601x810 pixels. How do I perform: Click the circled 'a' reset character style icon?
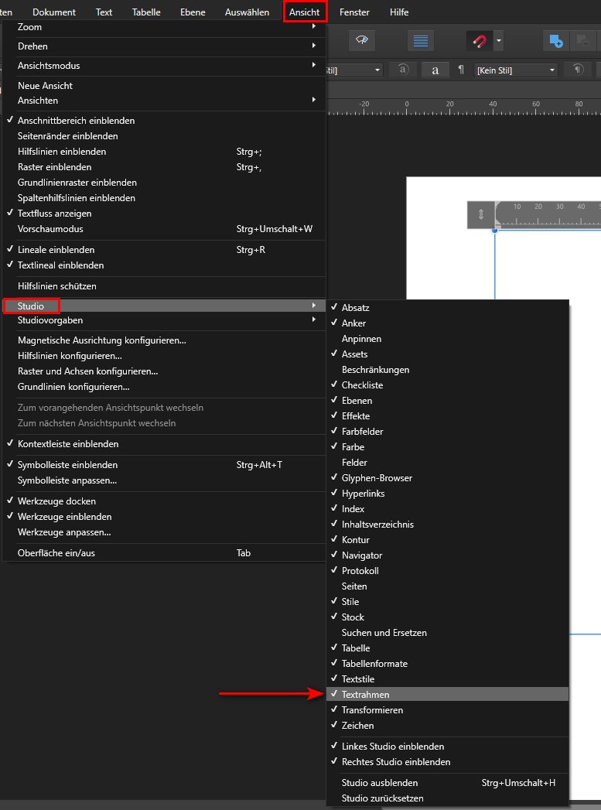403,70
